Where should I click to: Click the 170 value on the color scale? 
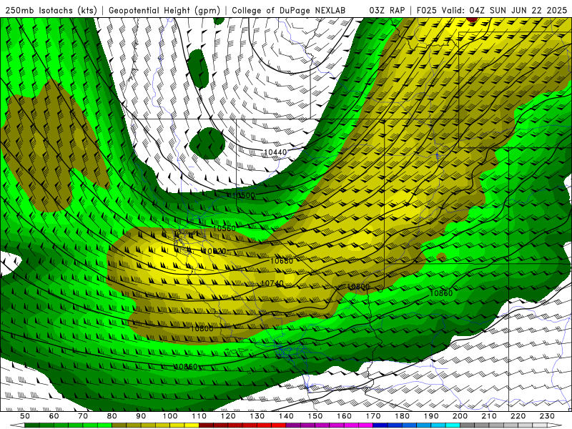click(x=373, y=416)
